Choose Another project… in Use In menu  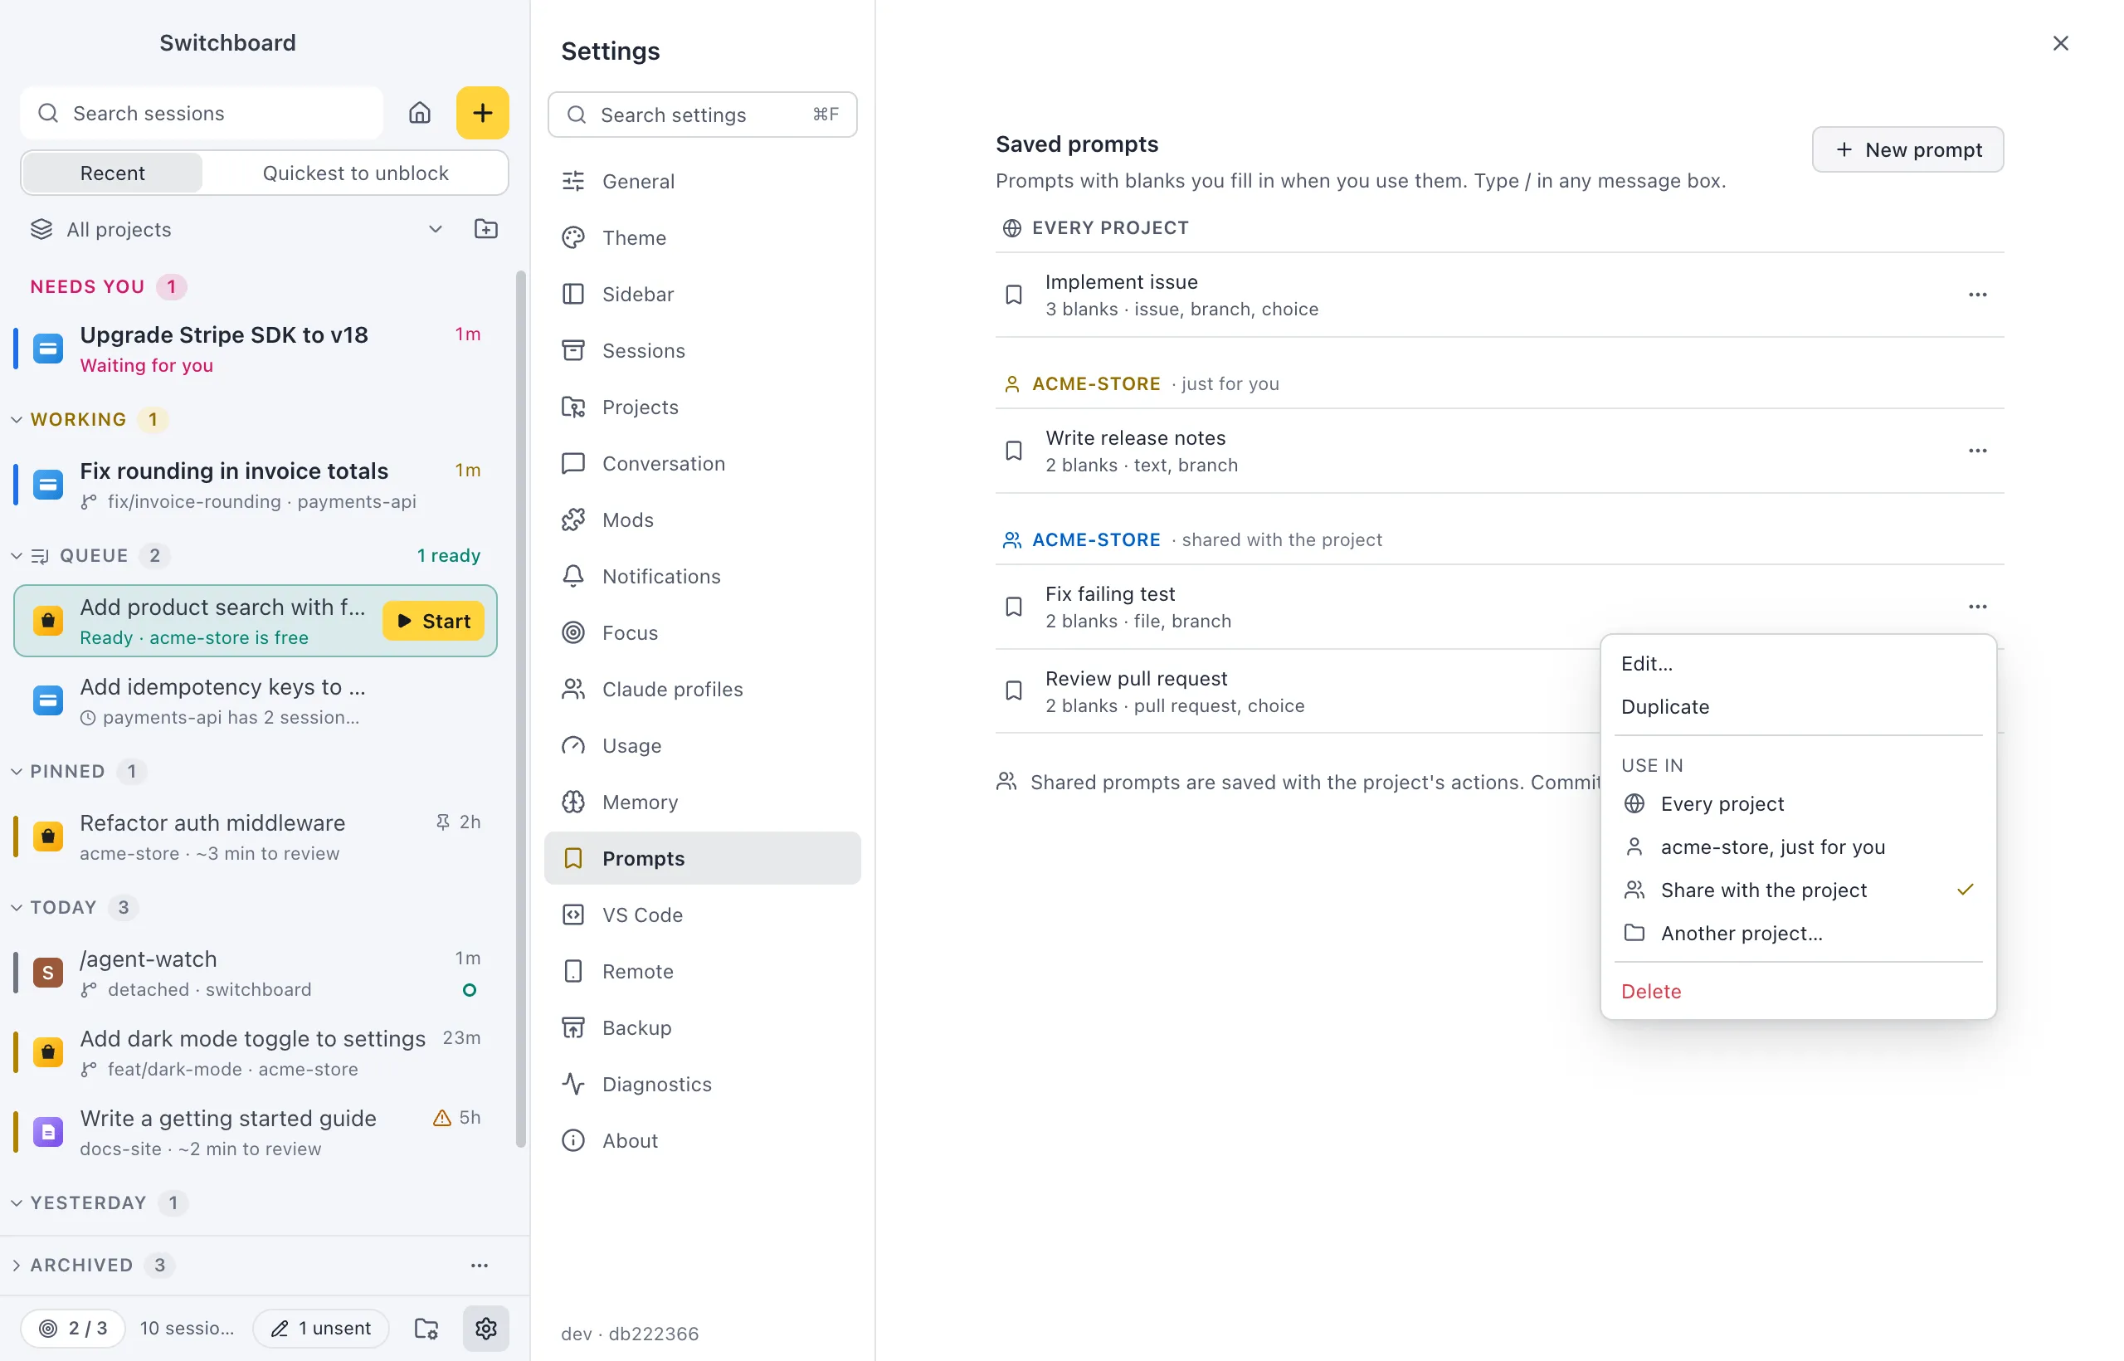point(1798,934)
